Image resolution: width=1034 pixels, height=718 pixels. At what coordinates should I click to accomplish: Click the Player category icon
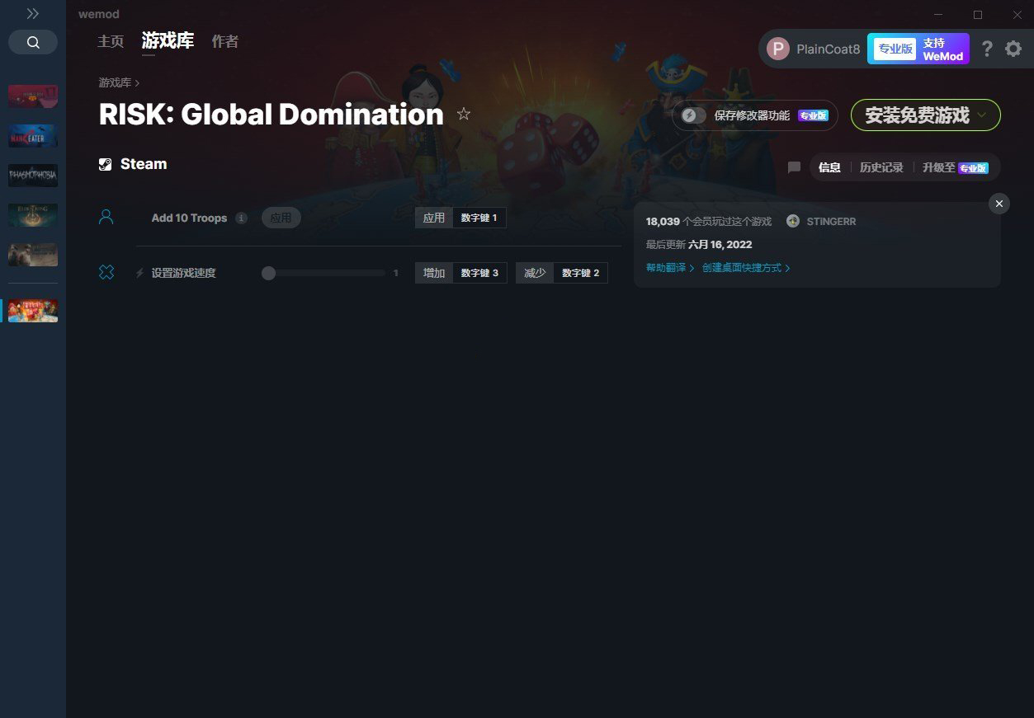point(106,218)
